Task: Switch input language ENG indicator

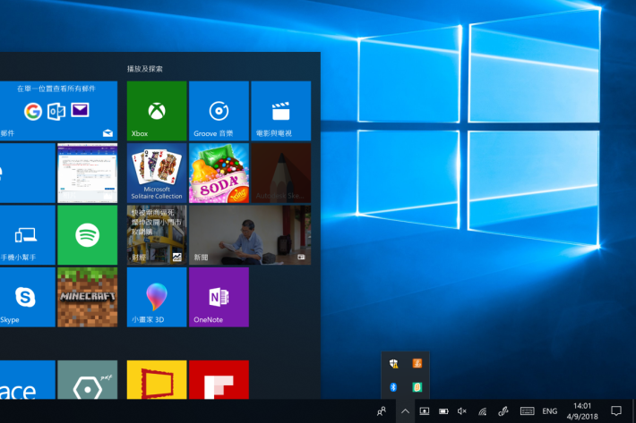Action: click(x=550, y=411)
